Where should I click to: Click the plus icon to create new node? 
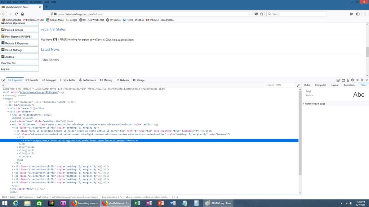3,85
